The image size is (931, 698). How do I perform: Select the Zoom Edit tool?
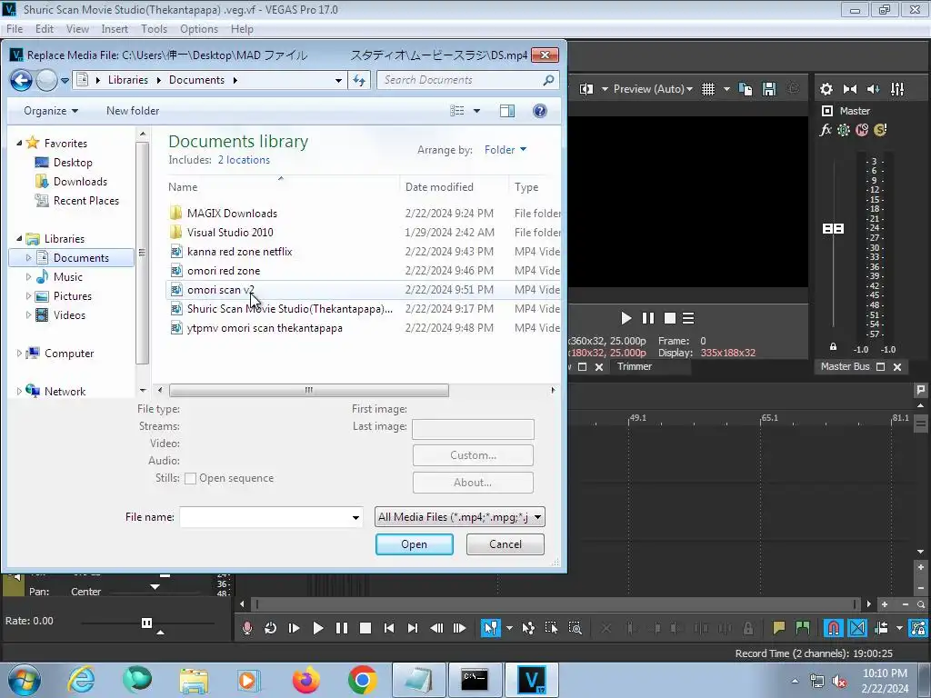(x=575, y=628)
